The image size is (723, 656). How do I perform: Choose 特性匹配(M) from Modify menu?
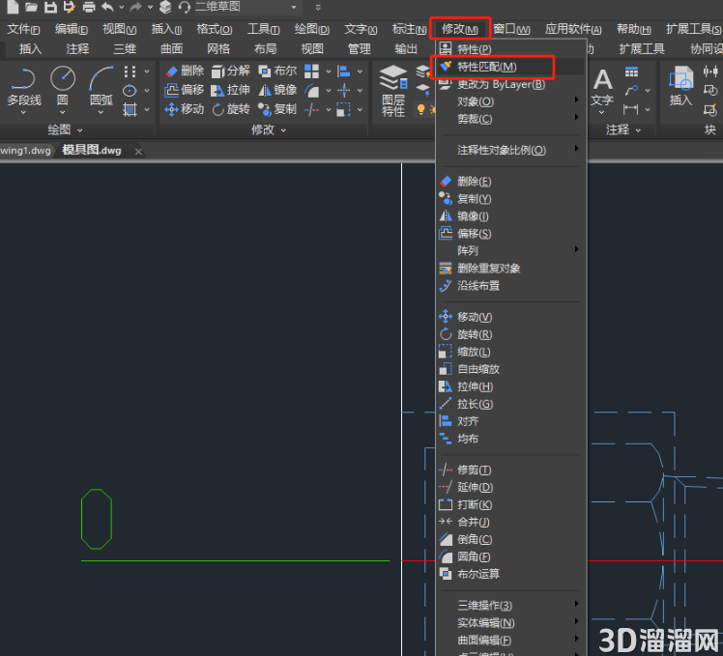click(510, 67)
